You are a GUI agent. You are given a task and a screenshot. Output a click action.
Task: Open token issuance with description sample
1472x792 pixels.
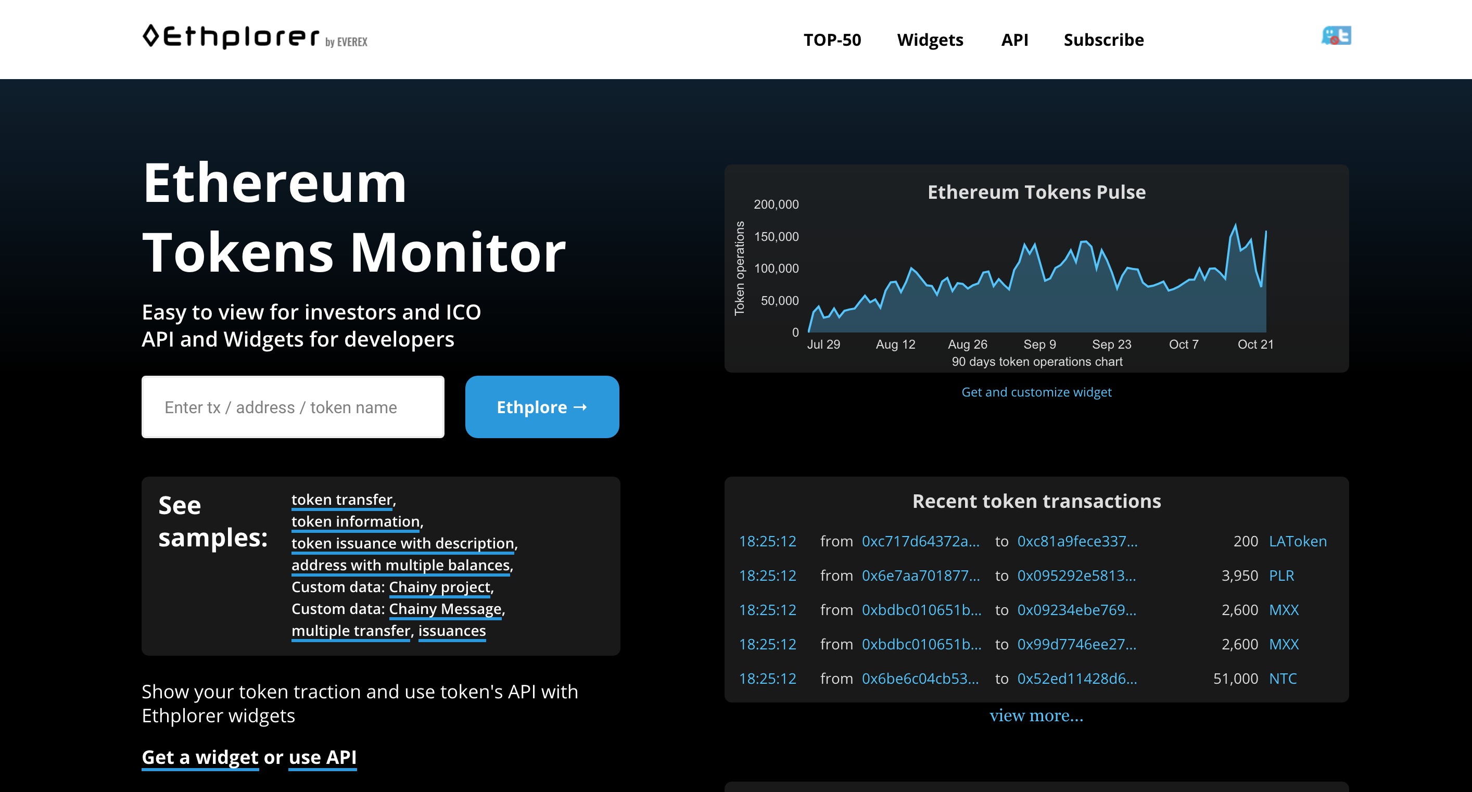click(402, 543)
